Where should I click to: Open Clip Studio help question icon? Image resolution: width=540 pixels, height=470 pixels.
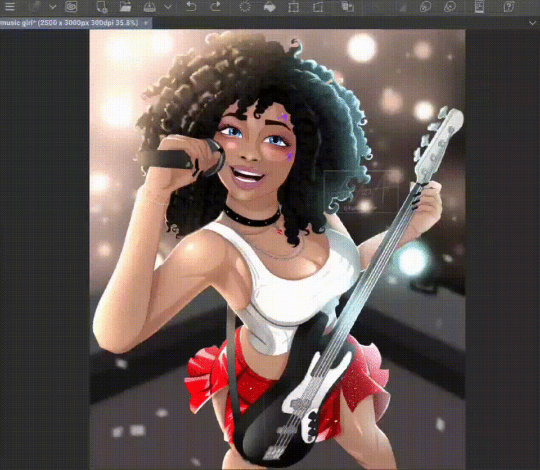pos(508,7)
